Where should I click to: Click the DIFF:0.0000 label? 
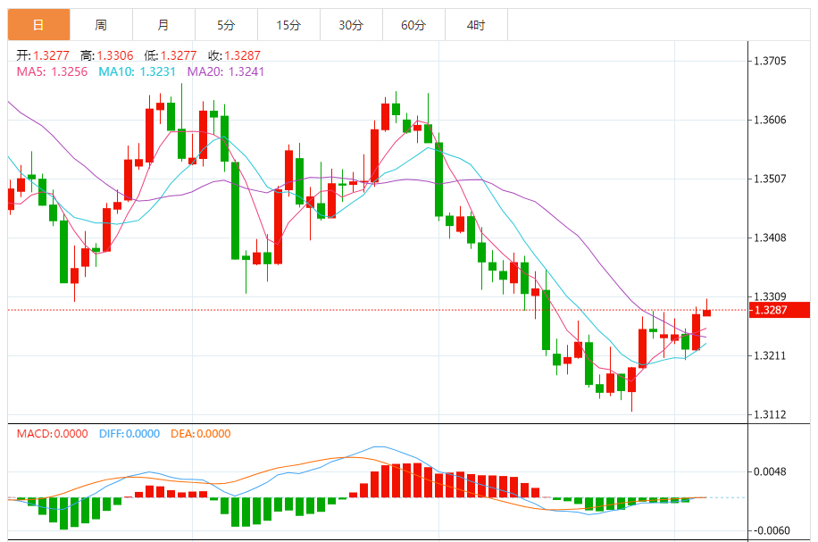coord(129,433)
